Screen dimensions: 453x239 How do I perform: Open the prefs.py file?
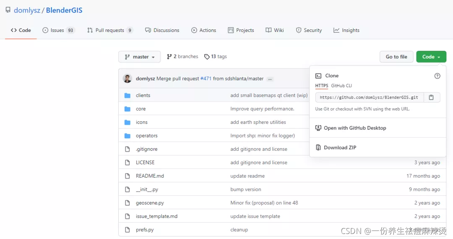(145, 230)
